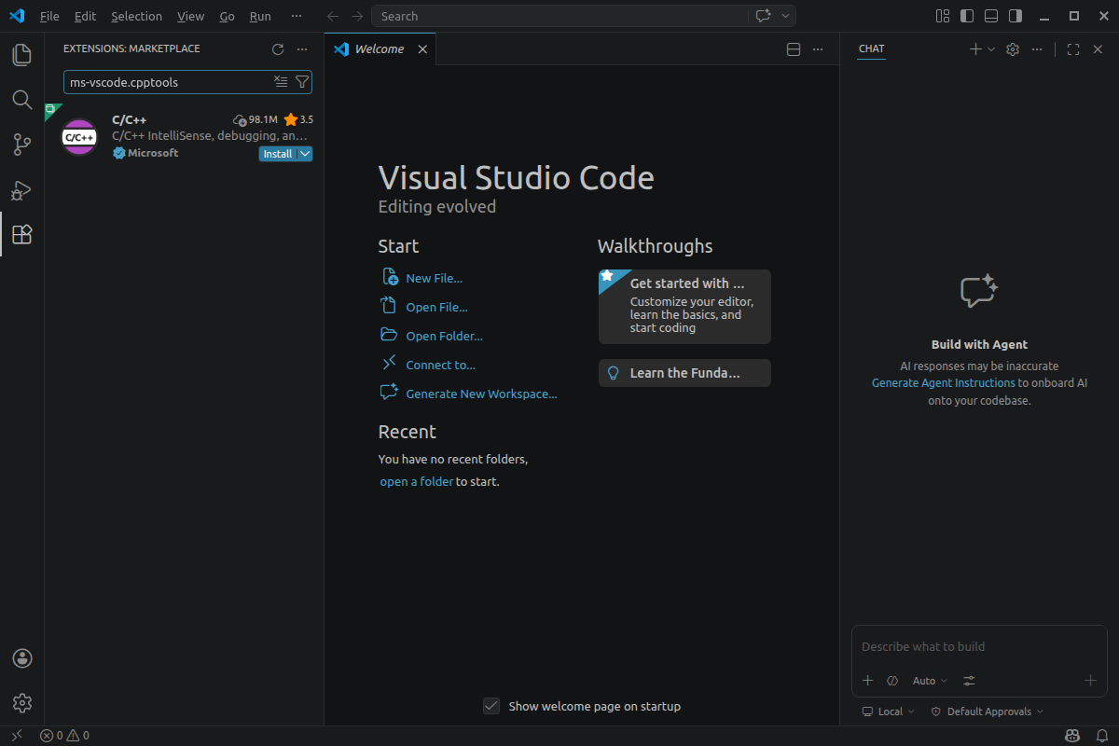
Task: Open the Go menu
Action: [x=227, y=16]
